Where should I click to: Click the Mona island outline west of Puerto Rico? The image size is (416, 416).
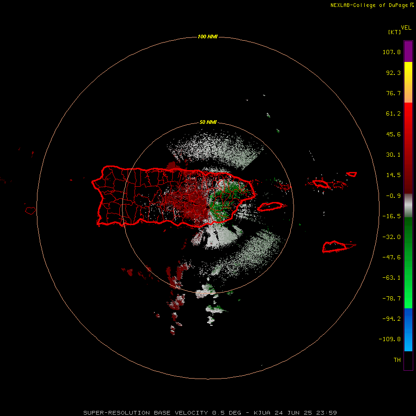[31, 211]
